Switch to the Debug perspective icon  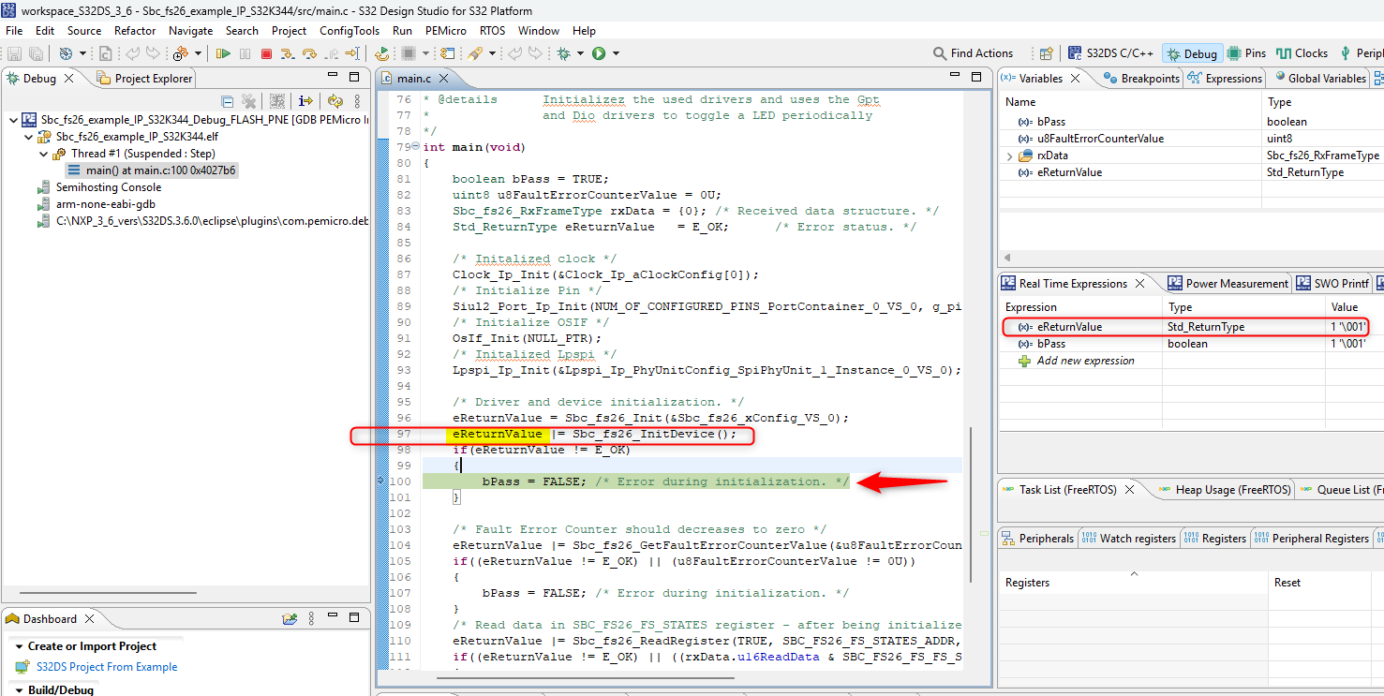1192,53
